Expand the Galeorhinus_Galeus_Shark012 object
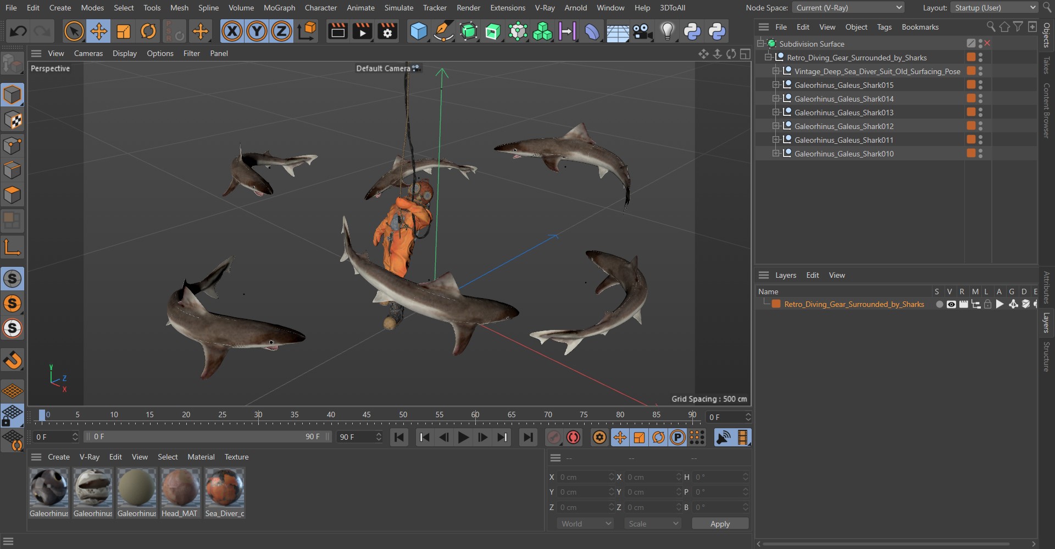This screenshot has width=1055, height=549. click(776, 126)
